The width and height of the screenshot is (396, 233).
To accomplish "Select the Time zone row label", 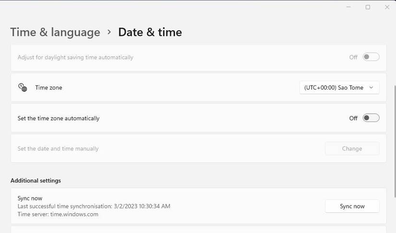I will pos(48,88).
